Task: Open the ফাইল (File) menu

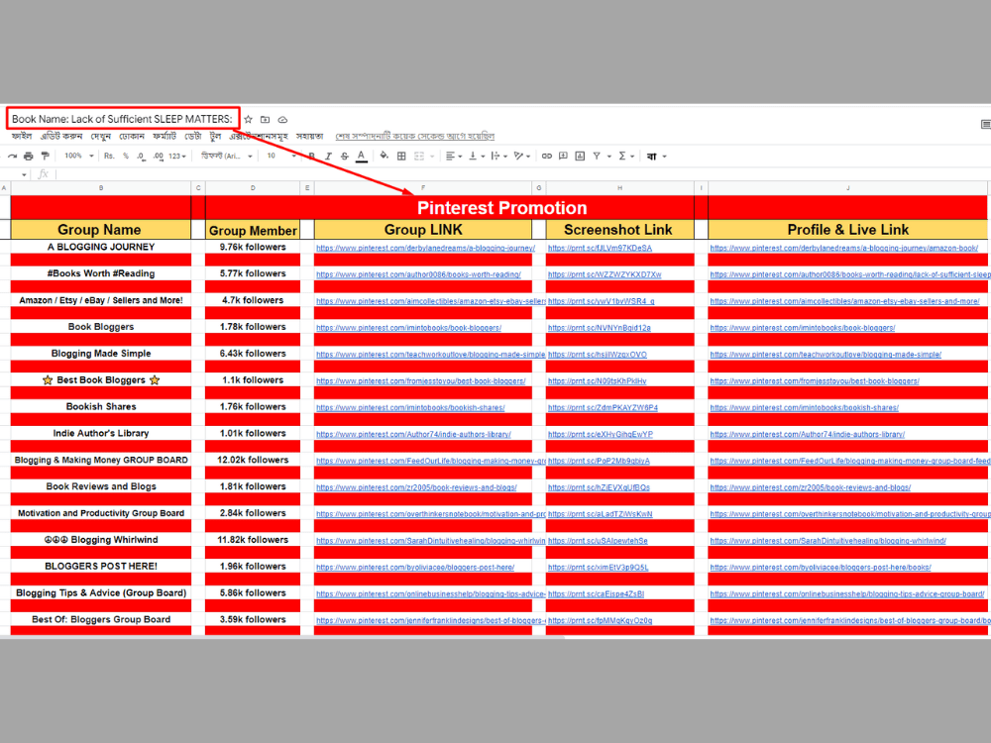Action: [x=22, y=136]
